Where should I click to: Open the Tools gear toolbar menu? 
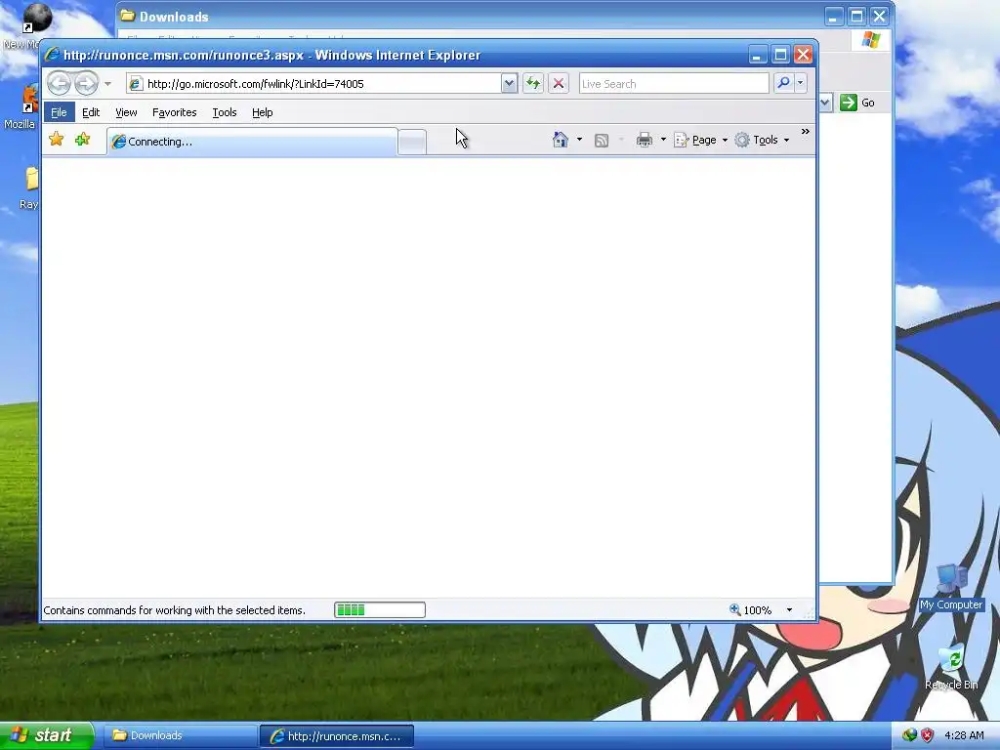[x=762, y=140]
